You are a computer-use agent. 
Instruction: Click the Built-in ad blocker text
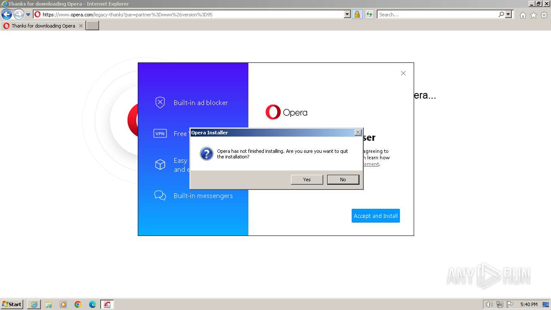tap(201, 102)
